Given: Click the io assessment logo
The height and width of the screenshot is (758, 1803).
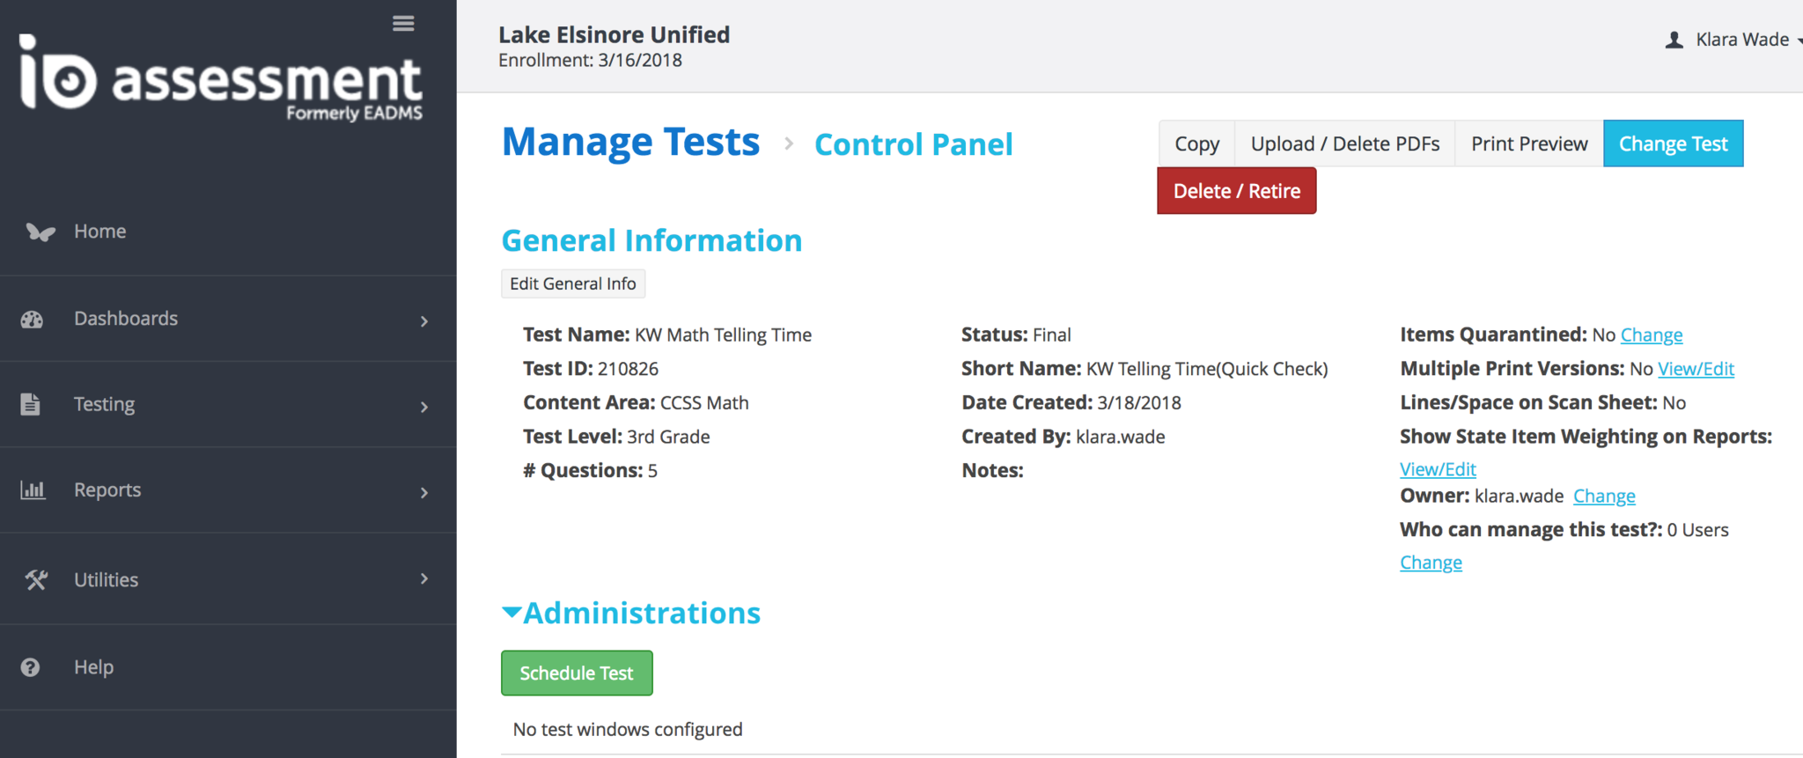Looking at the screenshot, I should 221,79.
